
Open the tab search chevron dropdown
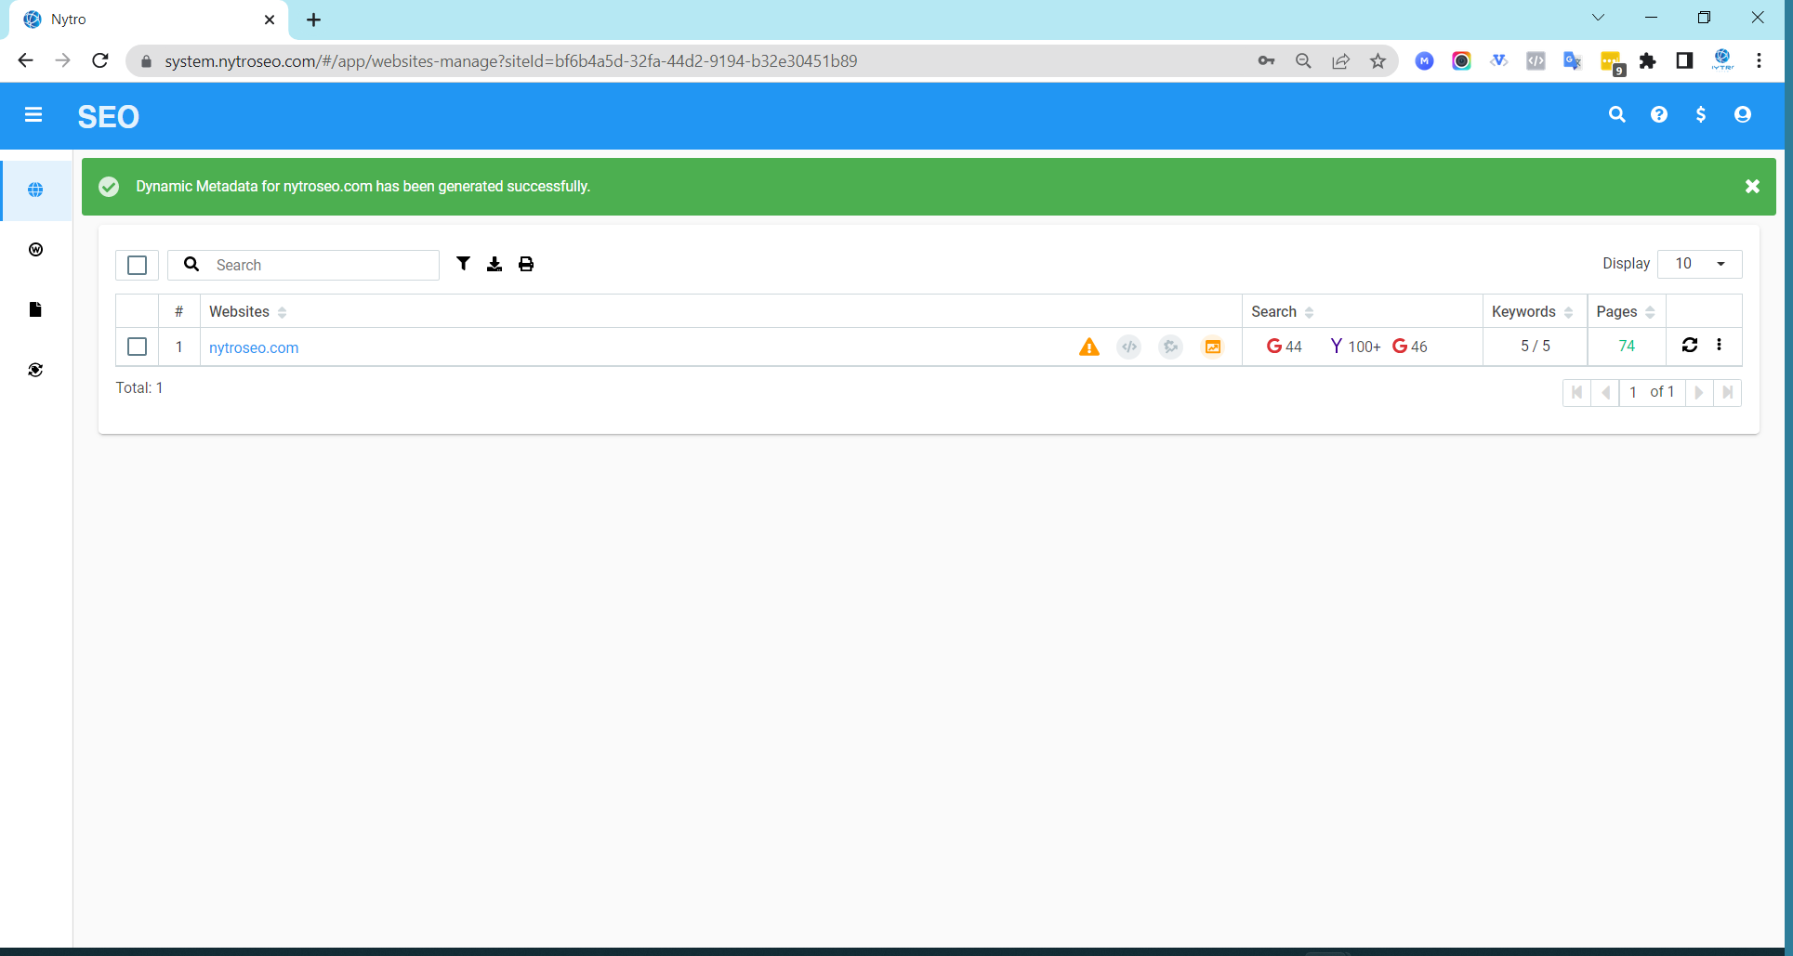pos(1598,18)
